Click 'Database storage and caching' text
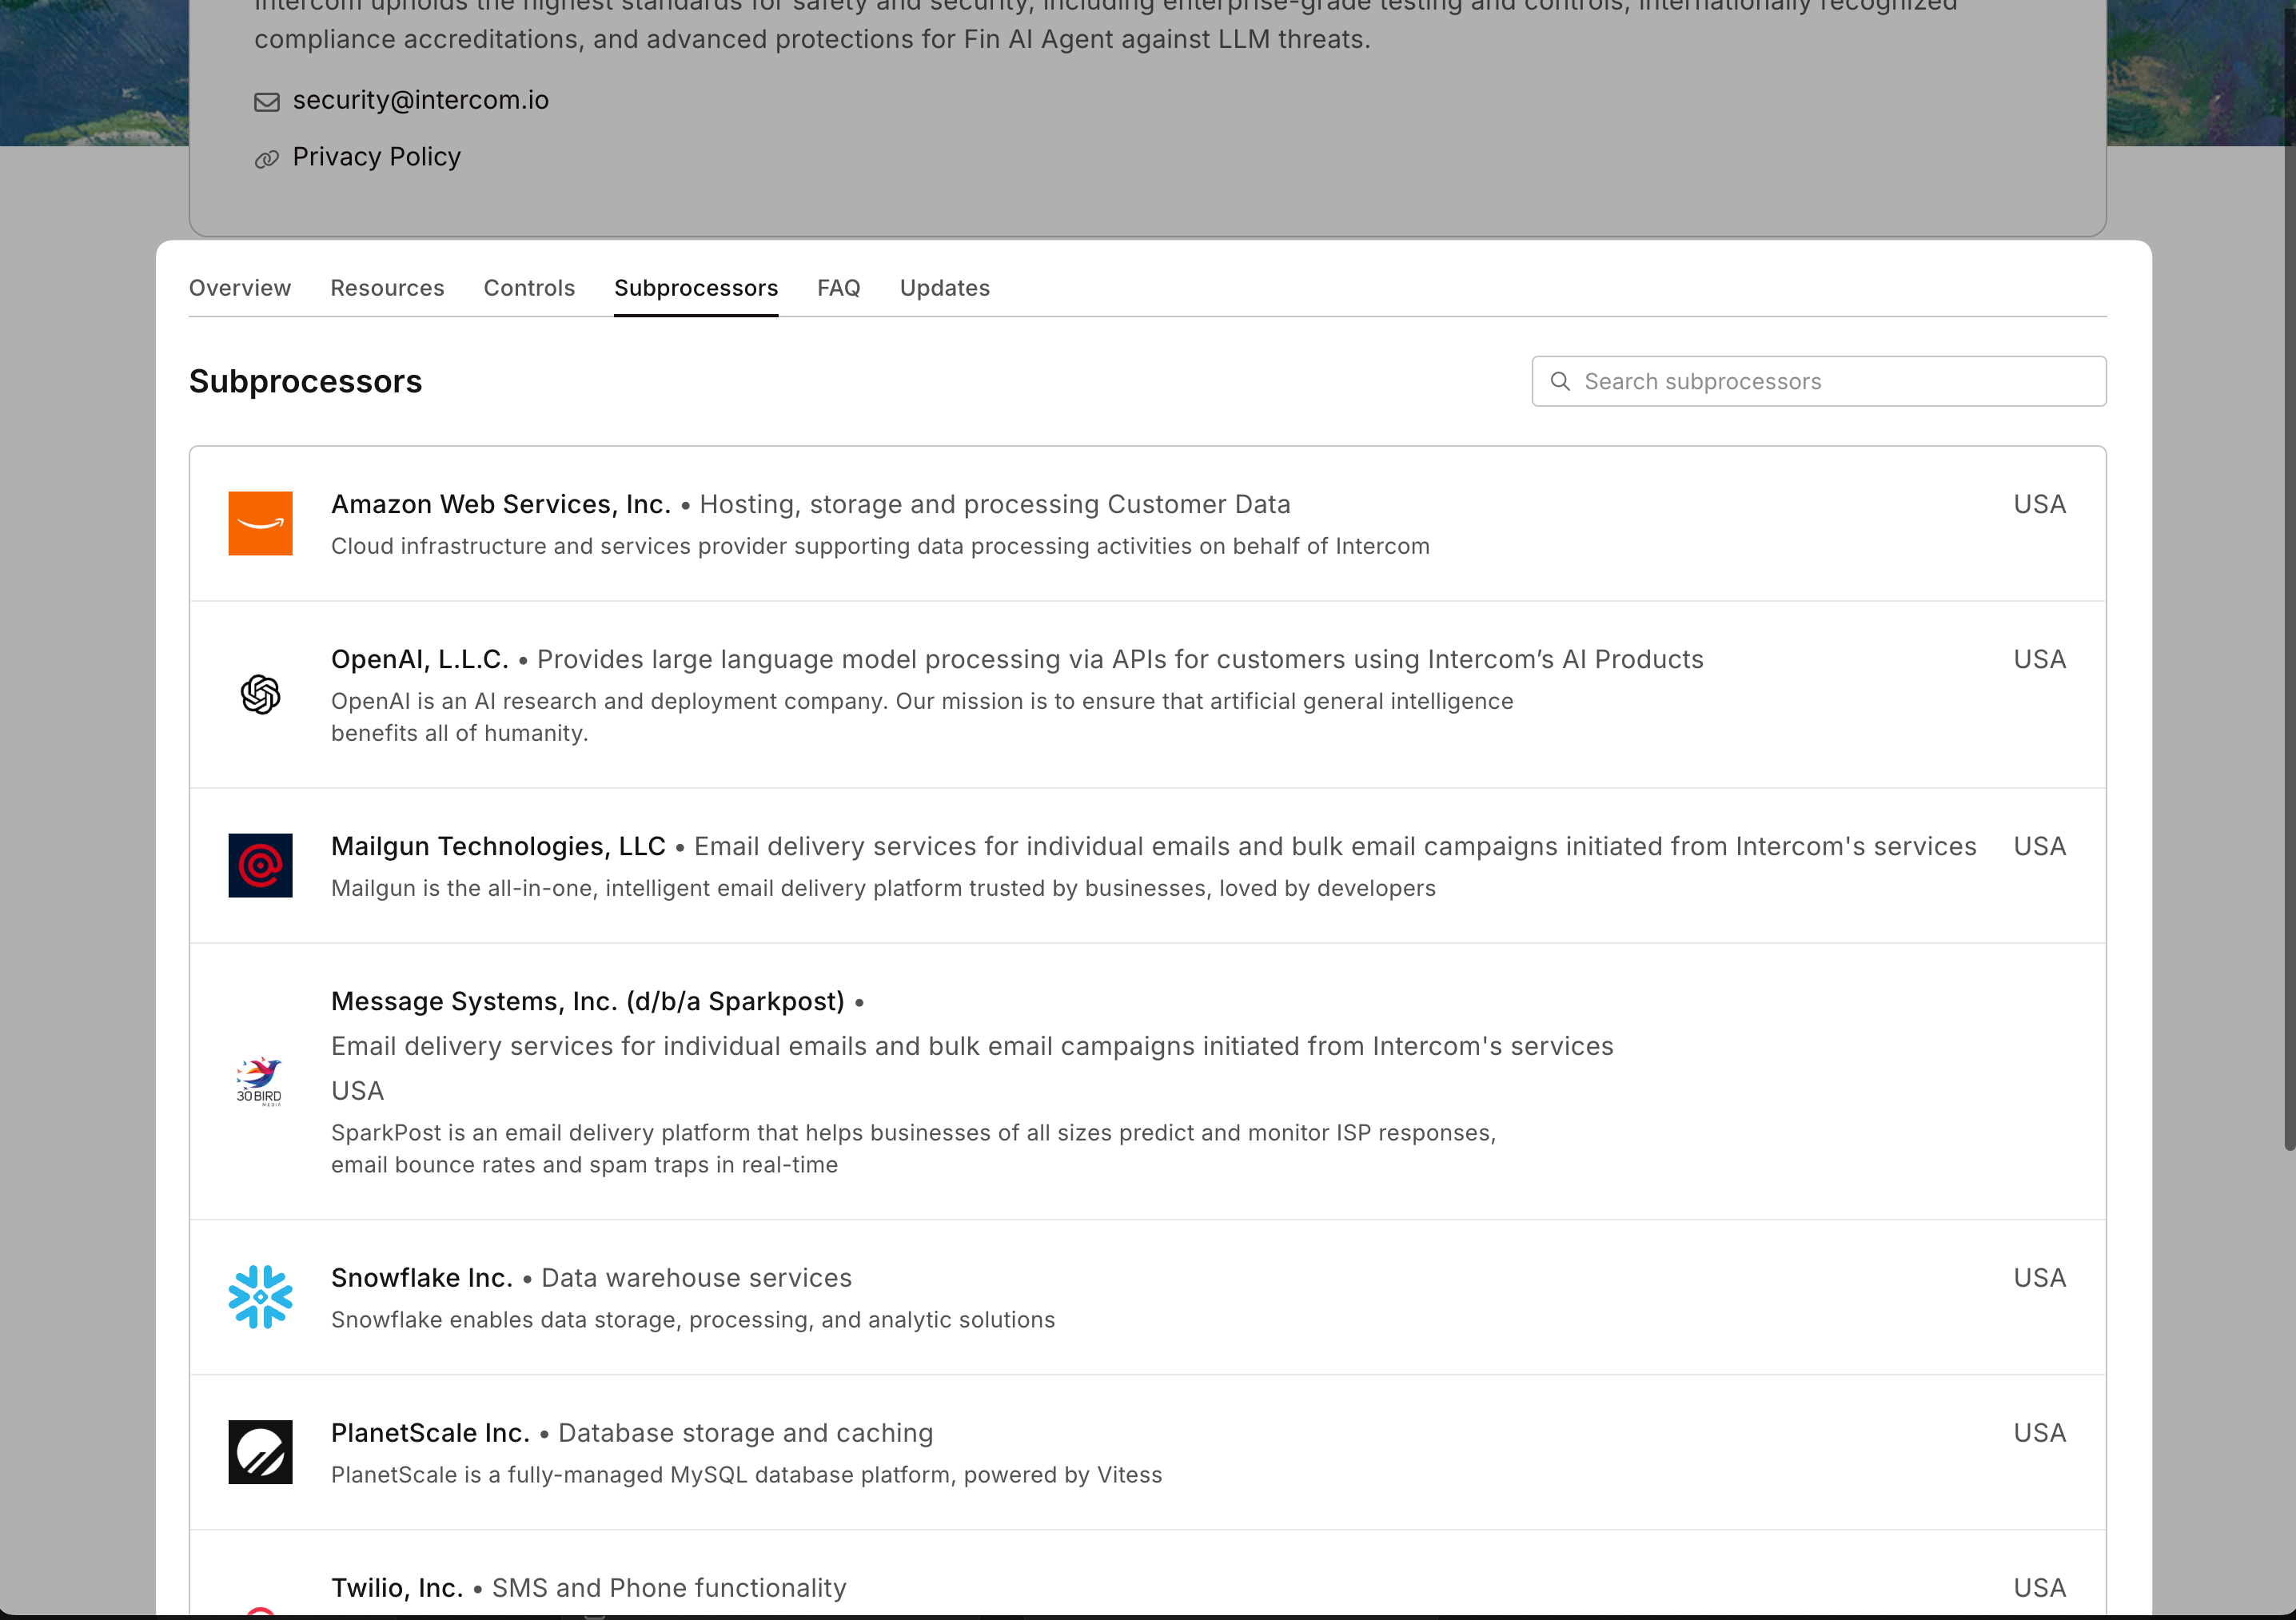 coord(746,1433)
